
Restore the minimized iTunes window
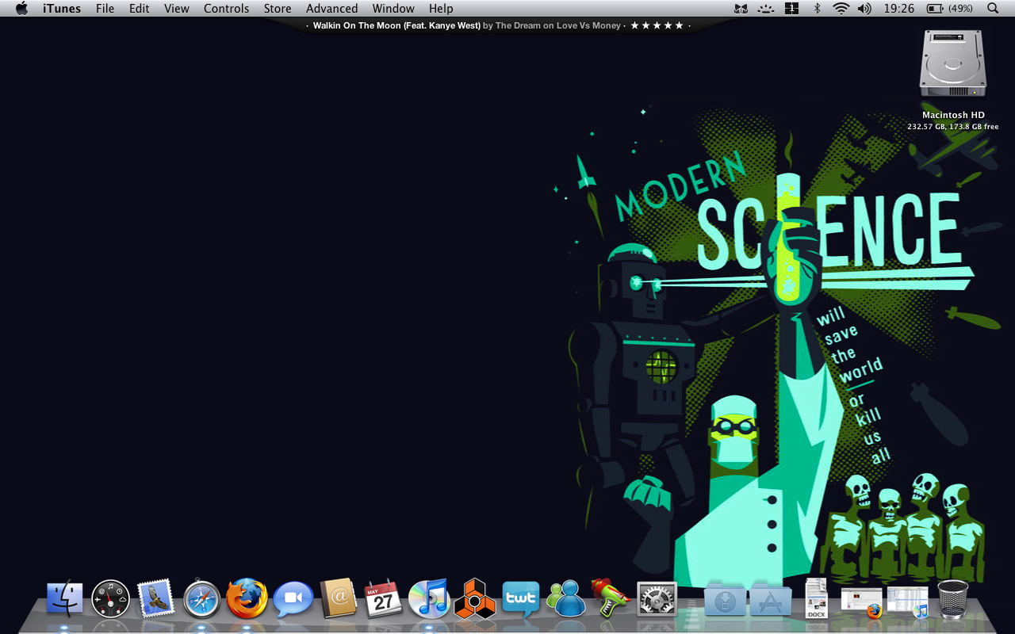tap(908, 602)
